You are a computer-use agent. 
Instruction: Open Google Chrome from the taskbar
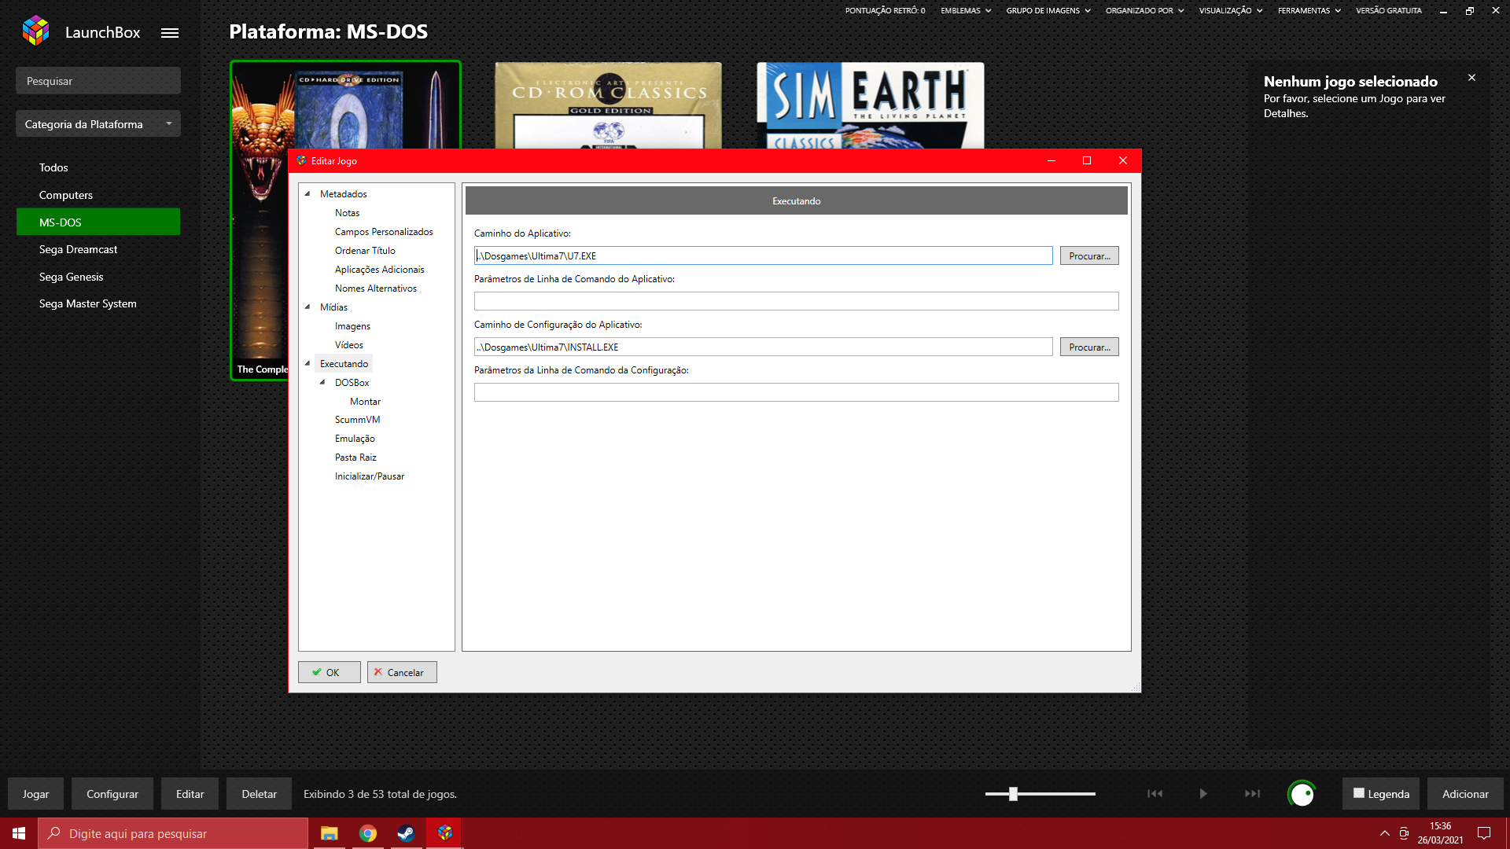click(368, 833)
